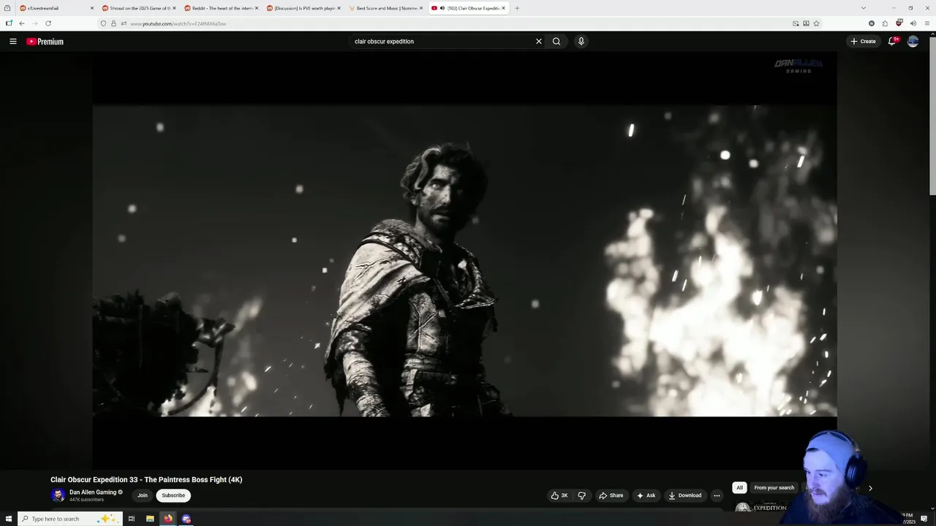936x526 pixels.
Task: Go back in browser history
Action: coord(22,23)
